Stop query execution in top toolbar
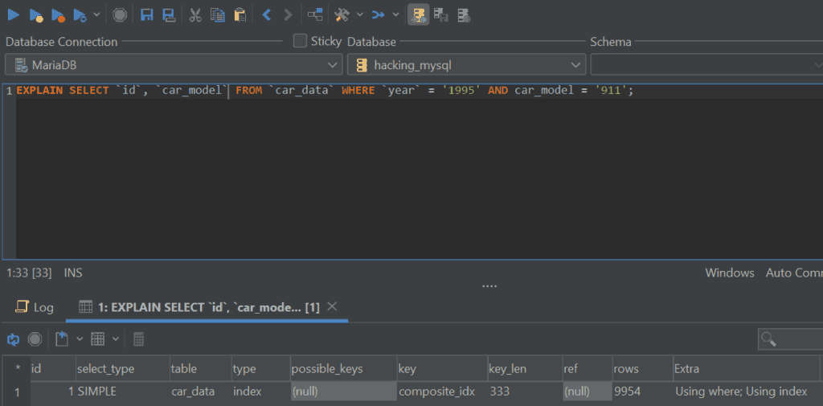Image resolution: width=823 pixels, height=406 pixels. [120, 14]
